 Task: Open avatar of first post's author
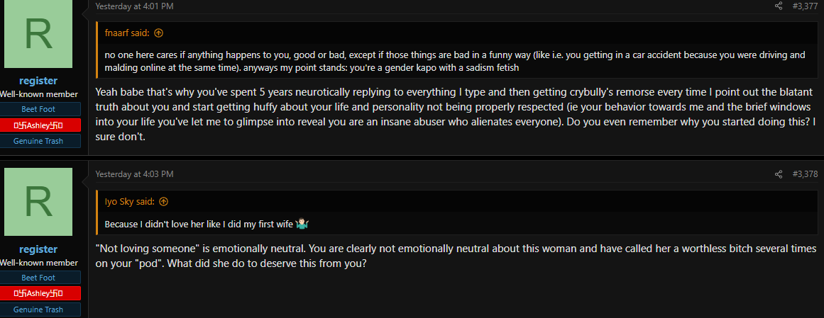[38, 33]
